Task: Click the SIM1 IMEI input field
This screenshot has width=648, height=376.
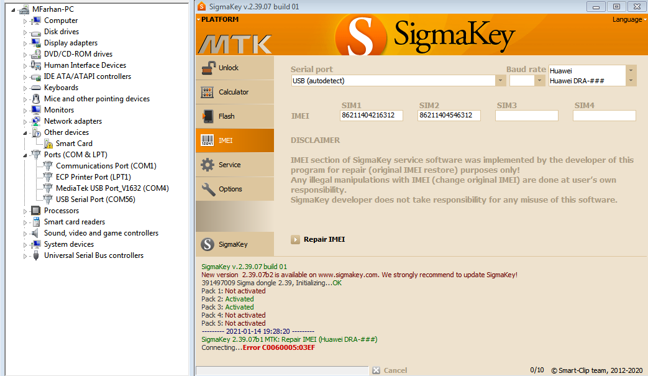Action: point(372,115)
